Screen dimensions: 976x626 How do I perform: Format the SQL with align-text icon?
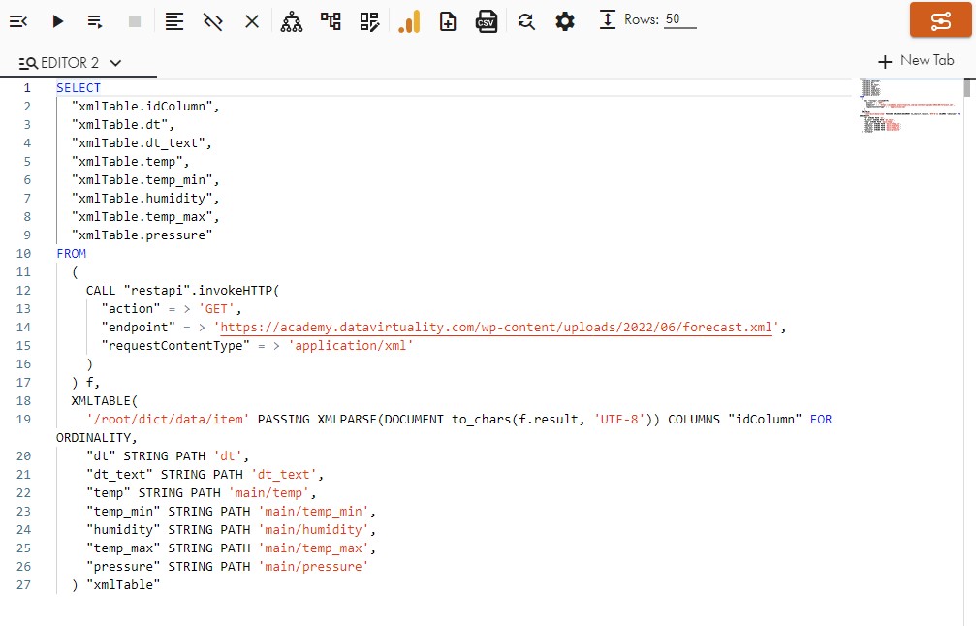(x=174, y=21)
